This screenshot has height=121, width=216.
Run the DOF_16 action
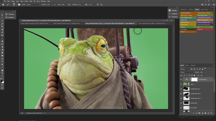(188, 32)
